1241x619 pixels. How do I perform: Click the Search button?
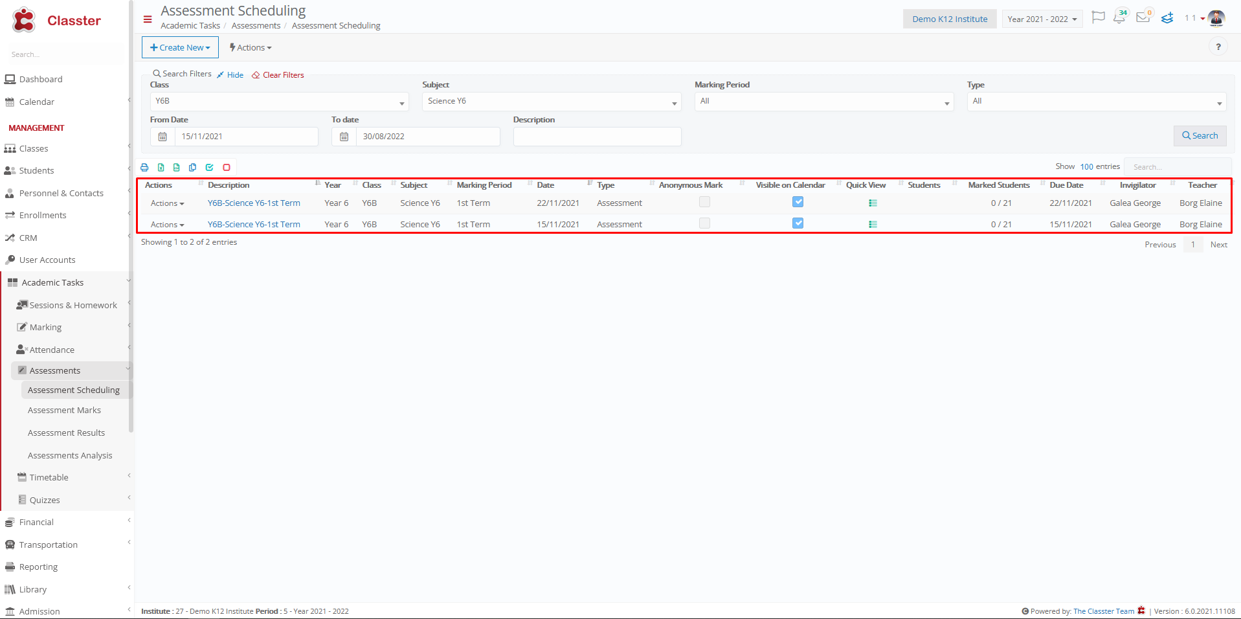[x=1200, y=136]
